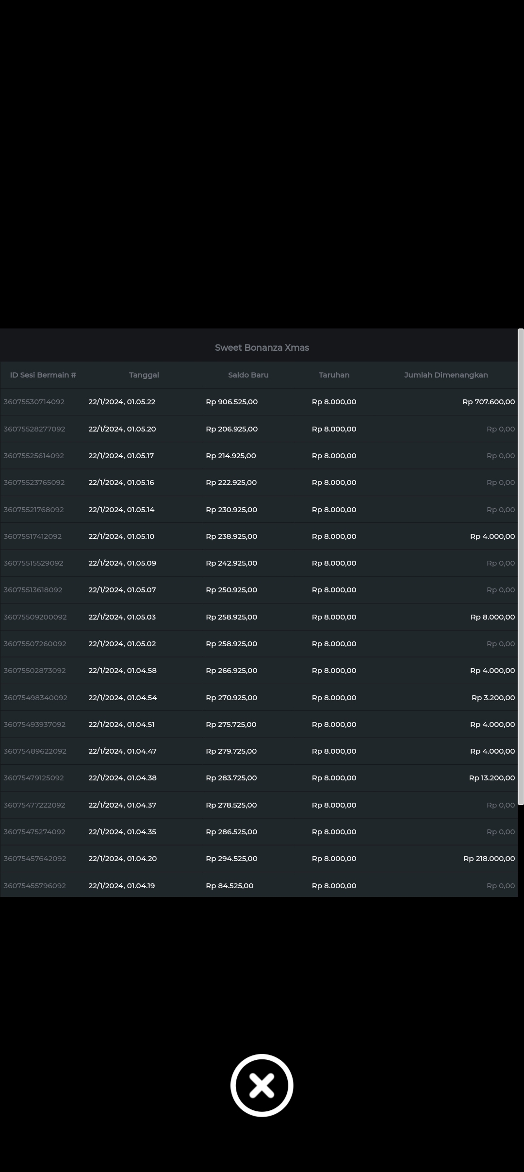This screenshot has height=1172, width=524.
Task: Select session ID 36075509200092
Action: (x=35, y=617)
